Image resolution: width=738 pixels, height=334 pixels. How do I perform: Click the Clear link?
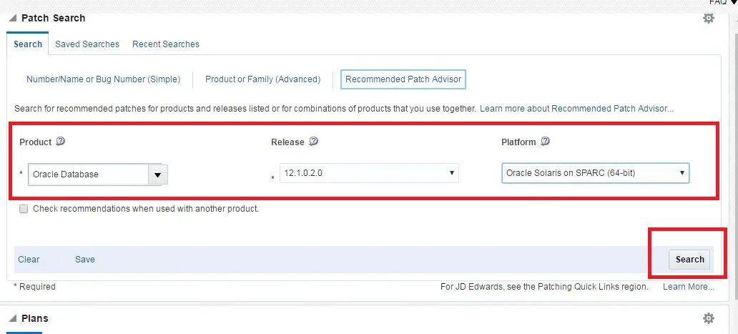[x=29, y=260]
